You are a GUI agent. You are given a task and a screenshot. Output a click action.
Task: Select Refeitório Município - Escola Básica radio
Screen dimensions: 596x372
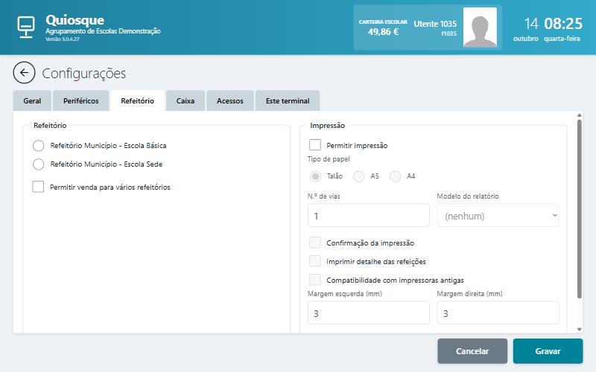pos(39,145)
